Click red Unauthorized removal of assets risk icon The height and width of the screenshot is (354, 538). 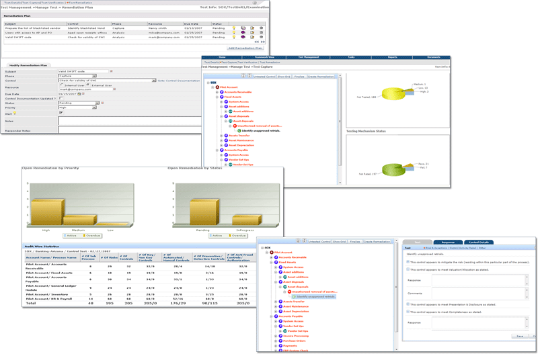235,125
